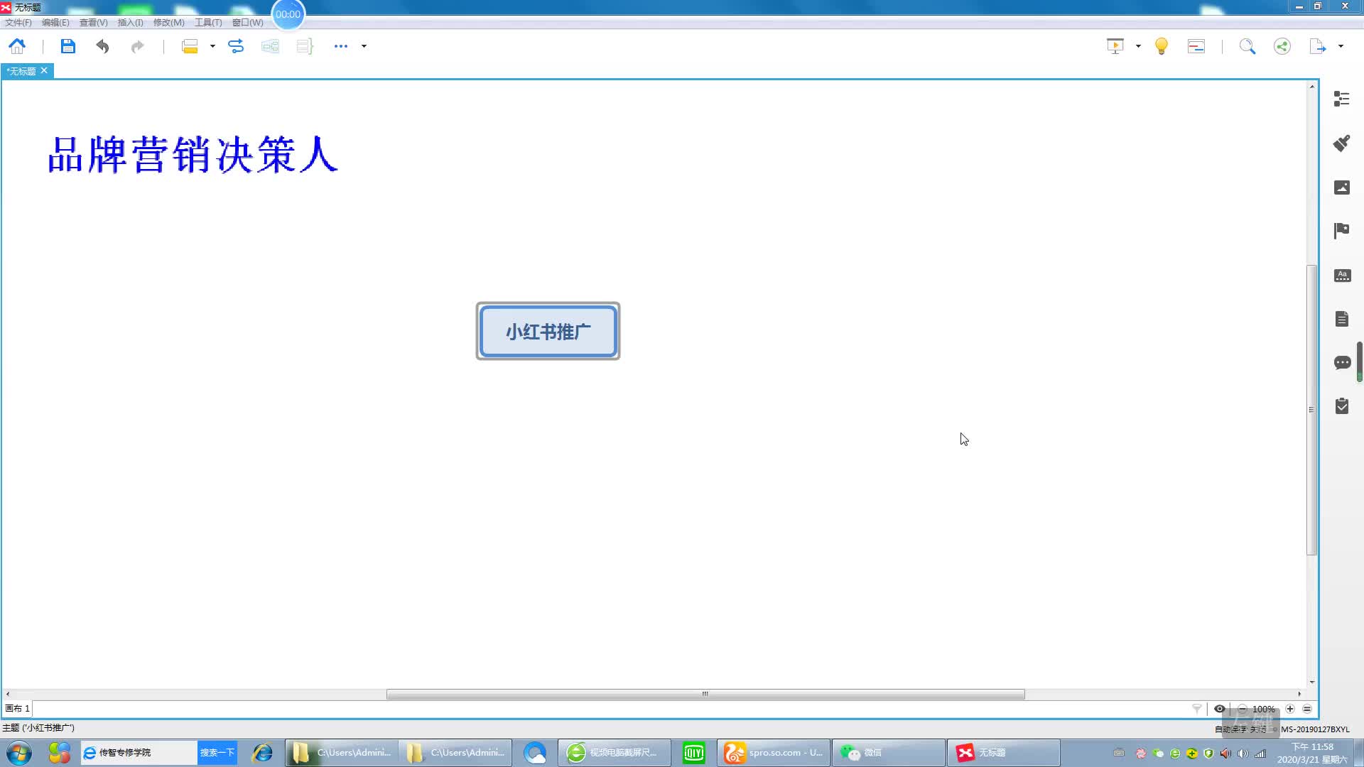The image size is (1364, 767).
Task: Open the Themes panel in the sidebar
Action: (1342, 276)
